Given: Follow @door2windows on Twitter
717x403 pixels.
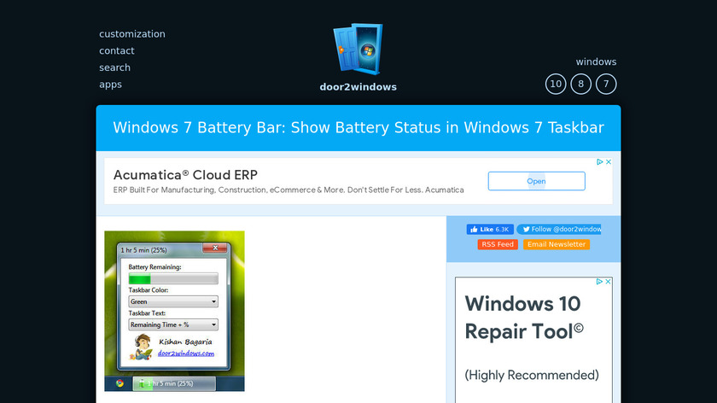Looking at the screenshot, I should (559, 229).
